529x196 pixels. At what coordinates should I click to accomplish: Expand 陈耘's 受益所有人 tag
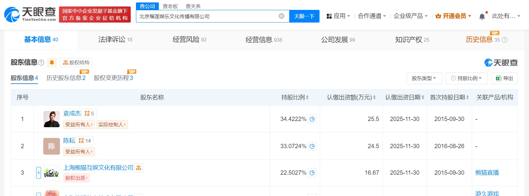click(x=79, y=152)
